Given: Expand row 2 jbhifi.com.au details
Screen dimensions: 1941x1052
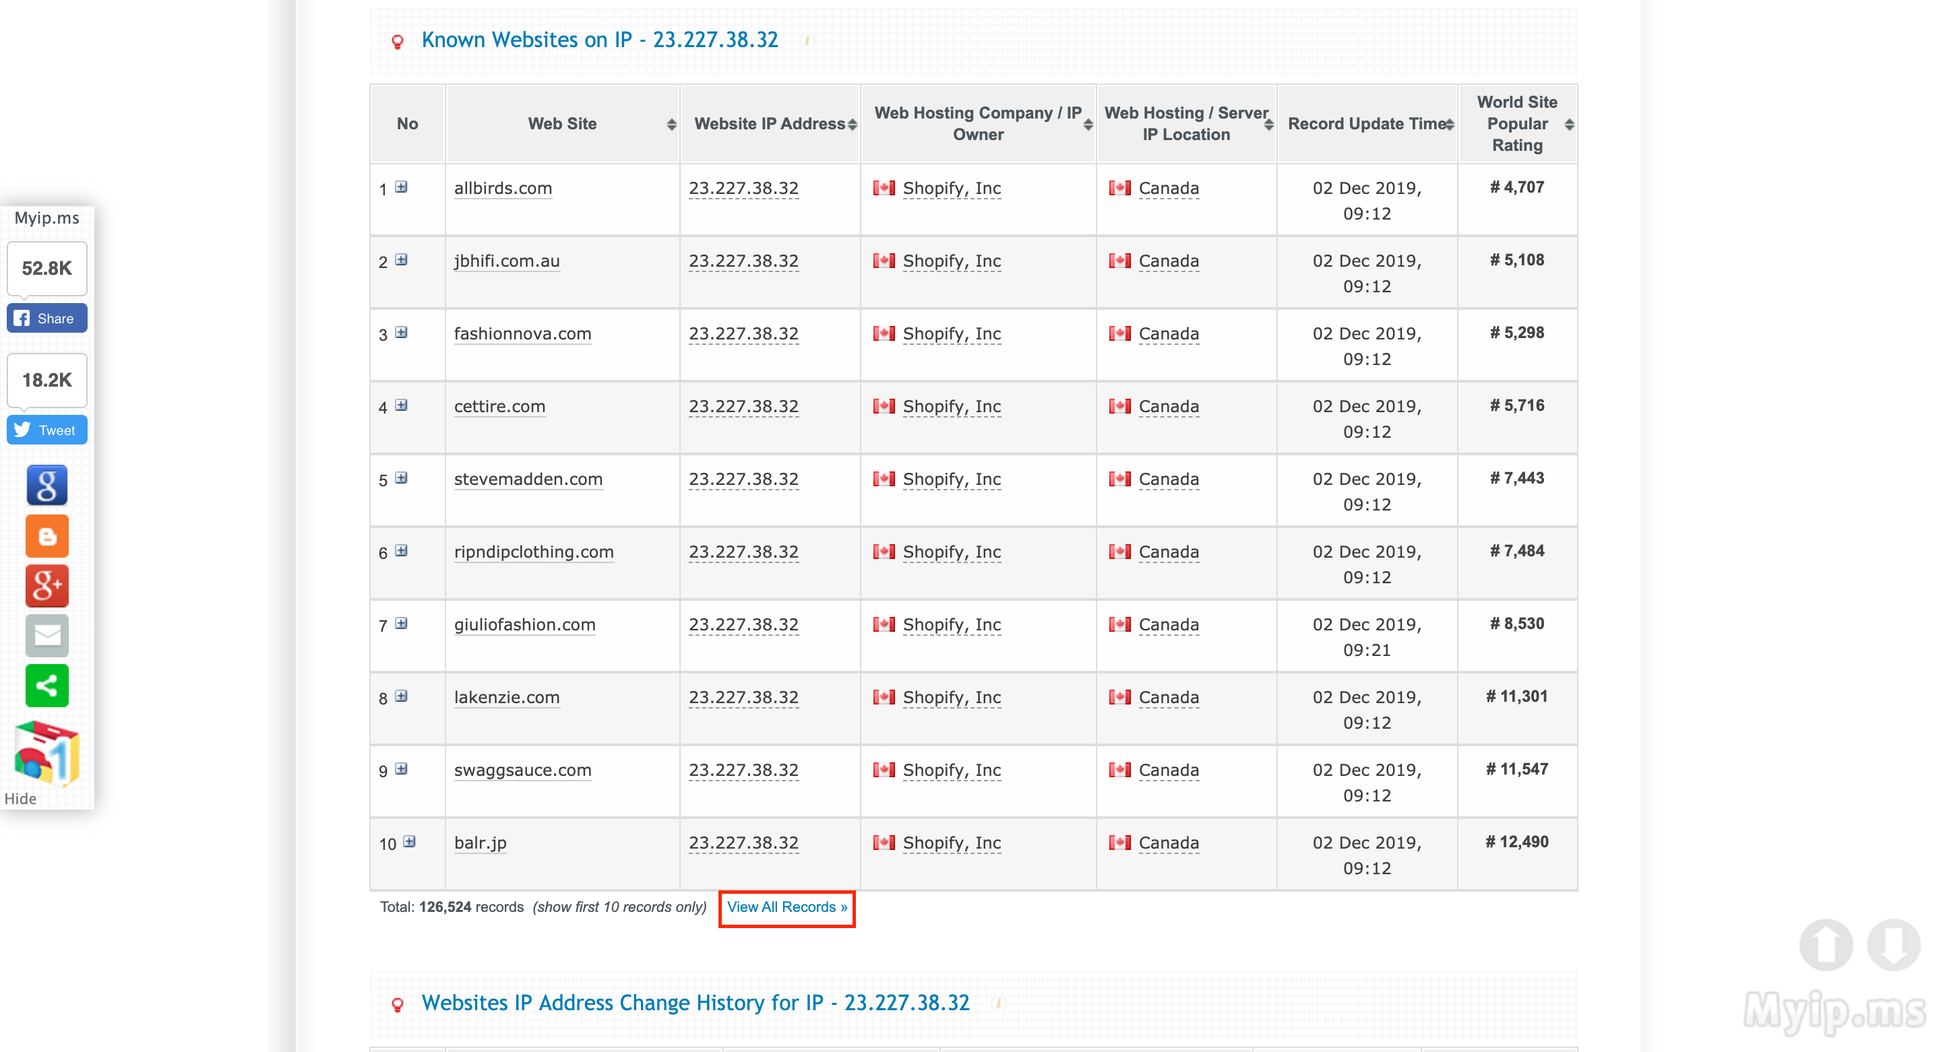Looking at the screenshot, I should coord(402,260).
